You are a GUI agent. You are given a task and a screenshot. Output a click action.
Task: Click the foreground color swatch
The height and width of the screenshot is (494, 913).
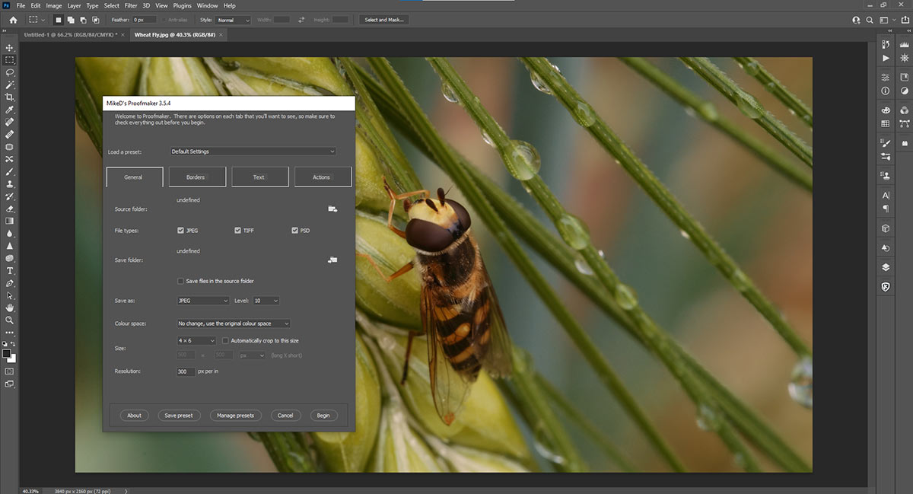click(6, 352)
